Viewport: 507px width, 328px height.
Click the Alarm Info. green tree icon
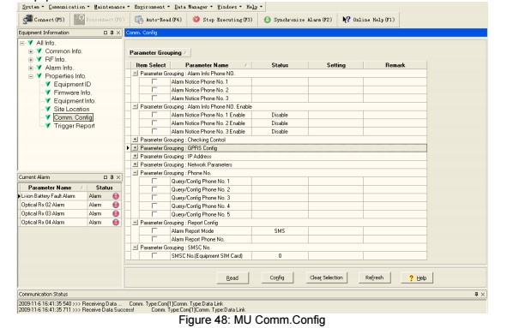point(39,68)
